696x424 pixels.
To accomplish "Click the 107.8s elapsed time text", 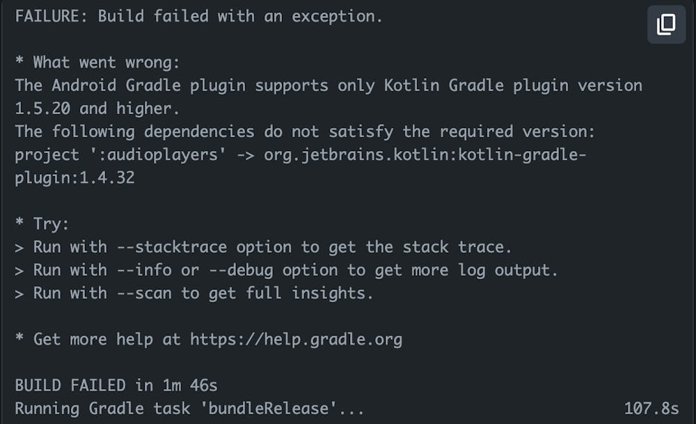I will (x=651, y=408).
